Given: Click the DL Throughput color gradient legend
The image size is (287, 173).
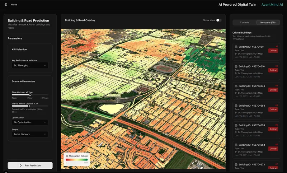Looking at the screenshot, I should [76, 160].
